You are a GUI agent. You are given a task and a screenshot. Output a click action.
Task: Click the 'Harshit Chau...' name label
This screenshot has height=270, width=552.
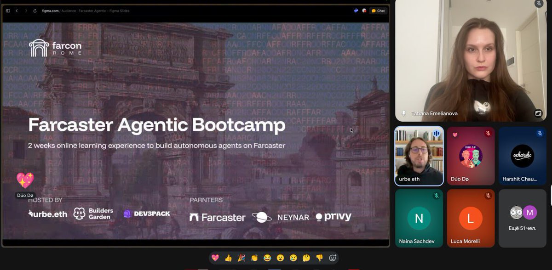520,179
